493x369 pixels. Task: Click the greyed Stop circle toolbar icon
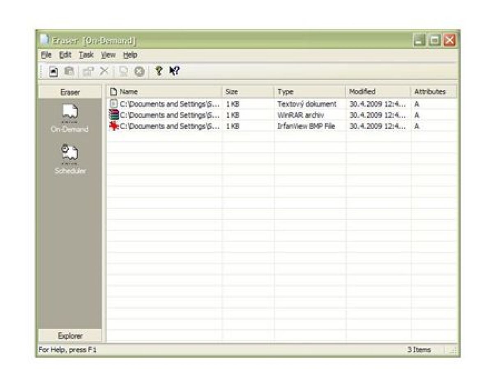139,71
